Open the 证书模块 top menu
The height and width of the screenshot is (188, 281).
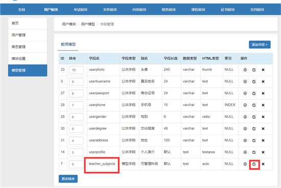tap(227, 10)
